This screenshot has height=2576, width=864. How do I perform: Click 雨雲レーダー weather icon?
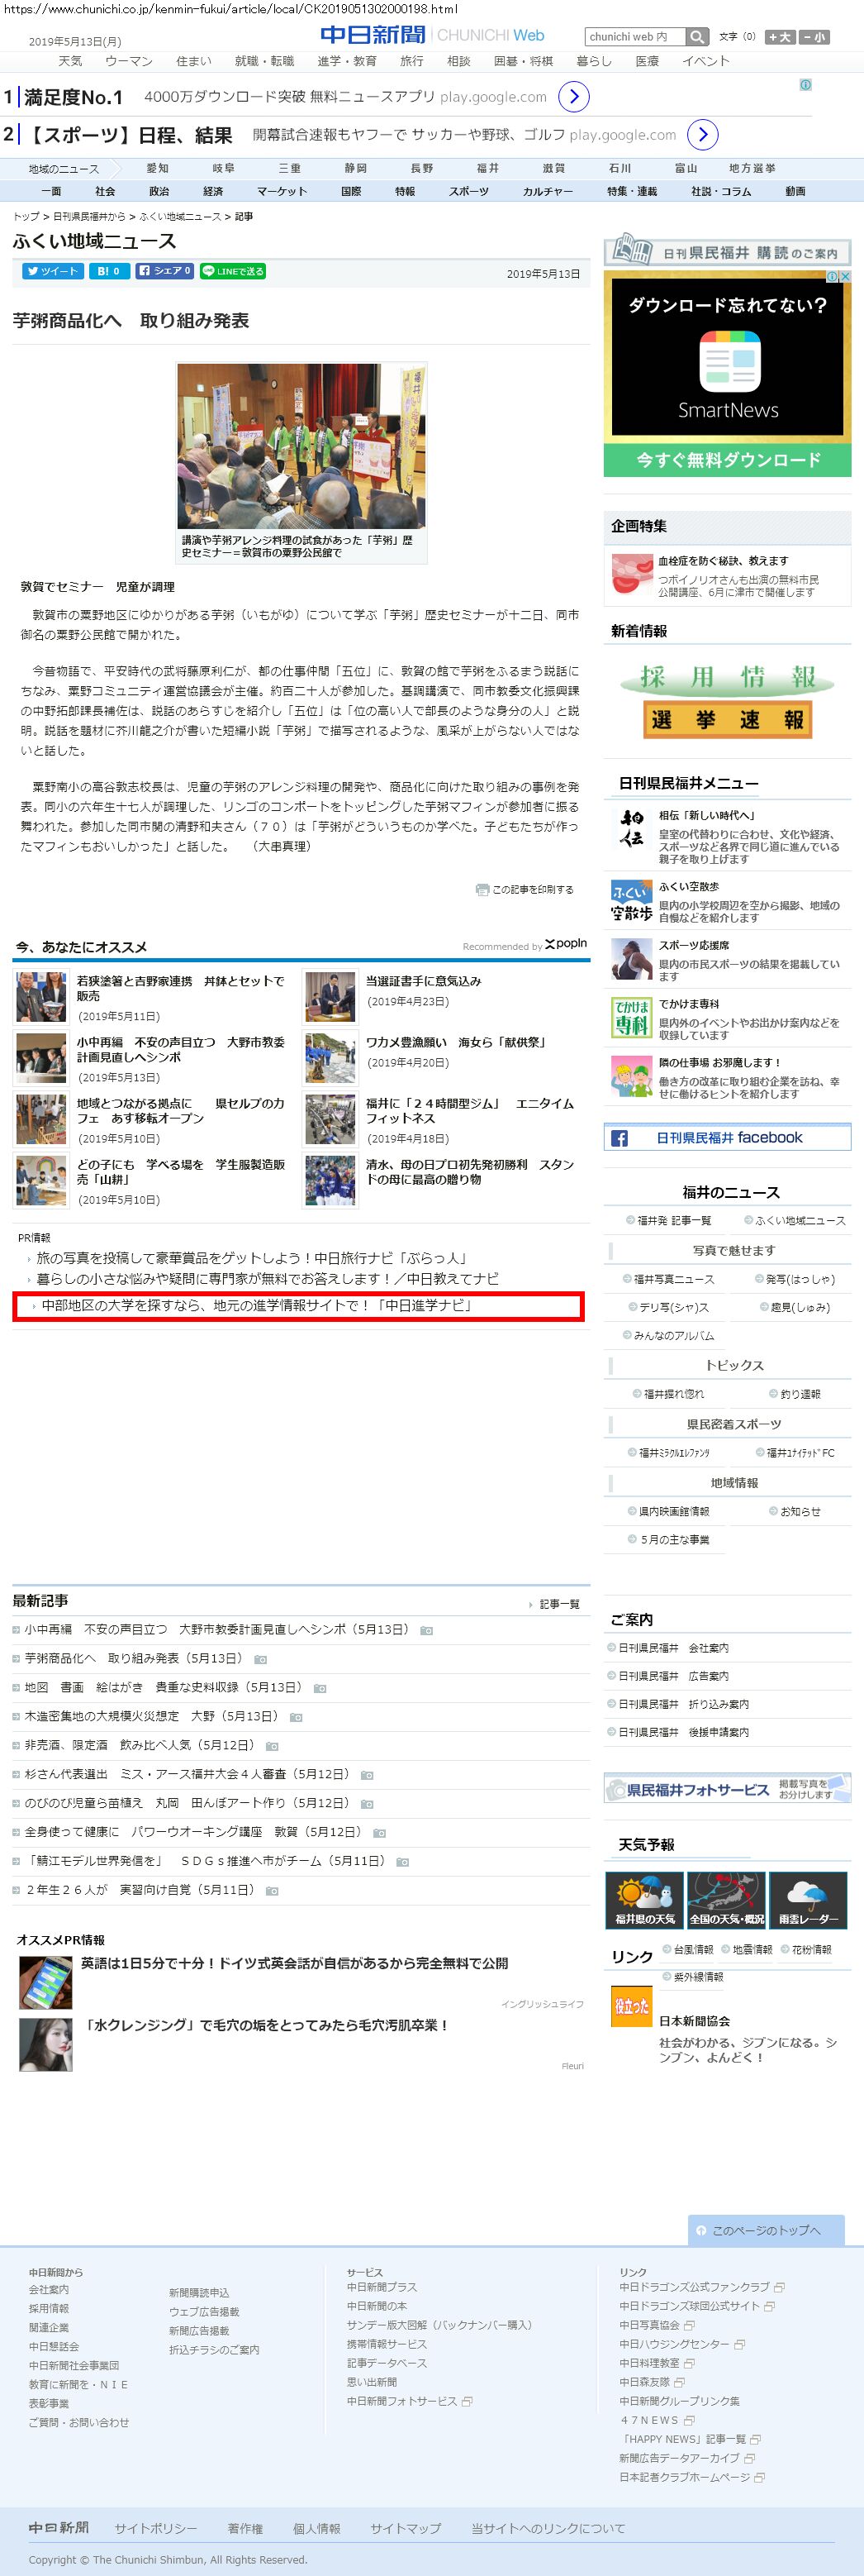[809, 1900]
